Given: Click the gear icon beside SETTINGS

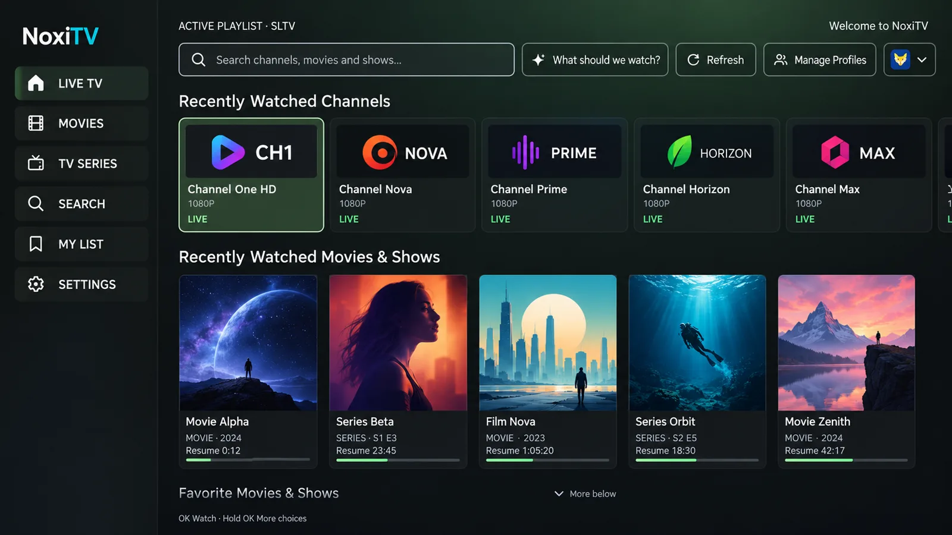Looking at the screenshot, I should coord(36,284).
